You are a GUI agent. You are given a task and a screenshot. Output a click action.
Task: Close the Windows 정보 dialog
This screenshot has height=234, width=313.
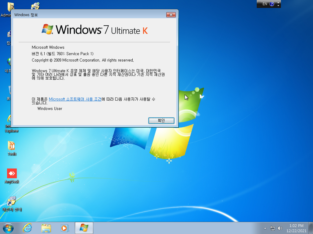point(171,15)
